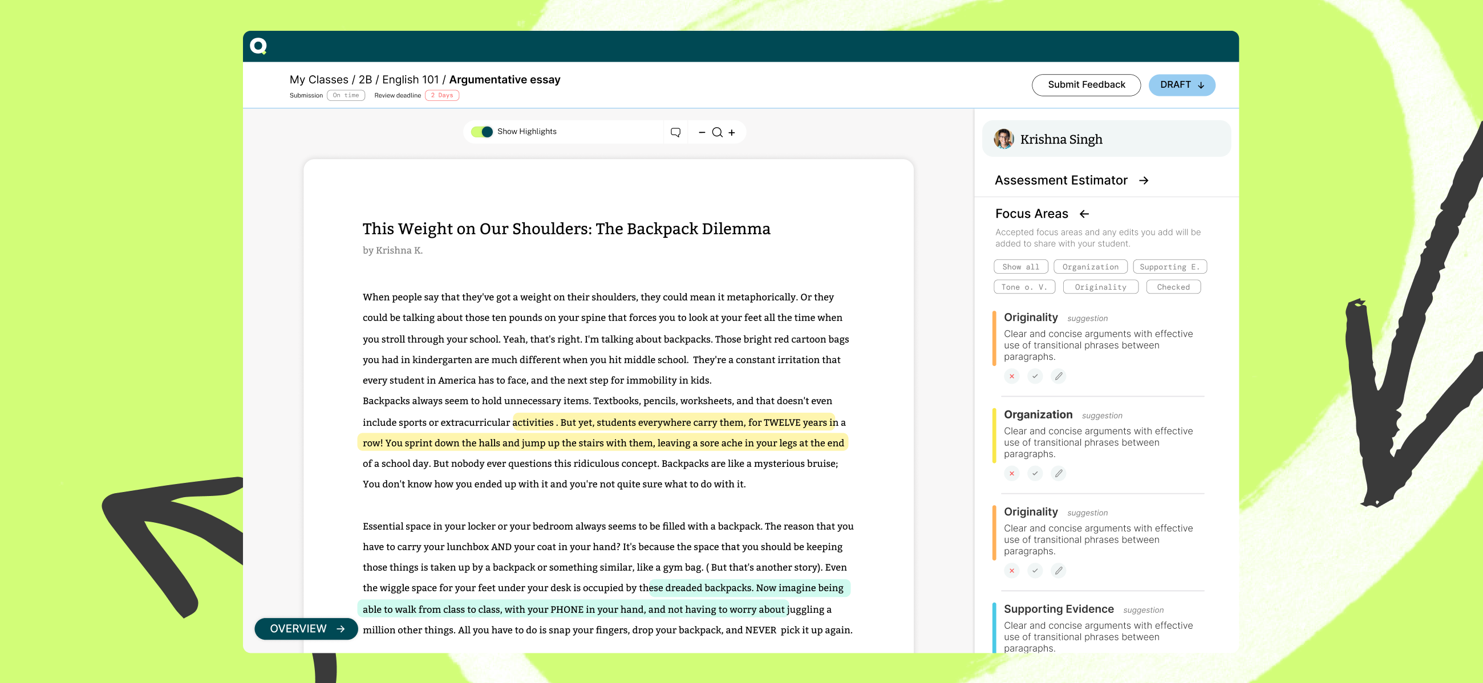
Task: Open the OVERVIEW button
Action: coord(306,629)
